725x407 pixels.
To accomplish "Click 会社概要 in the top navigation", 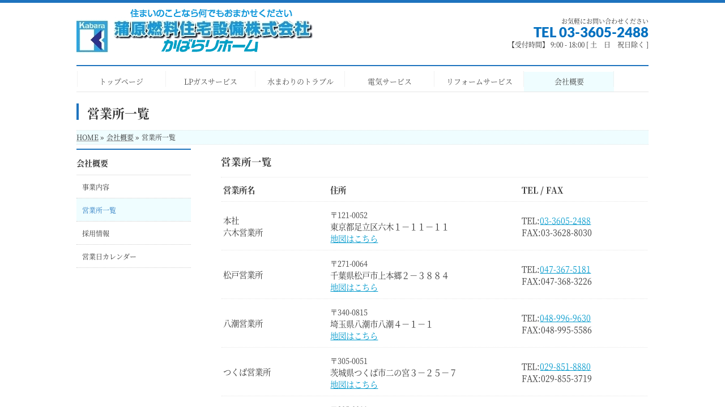I will 569,81.
